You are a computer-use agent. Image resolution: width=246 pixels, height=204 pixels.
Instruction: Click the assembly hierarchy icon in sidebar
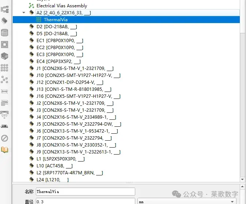[5, 9]
